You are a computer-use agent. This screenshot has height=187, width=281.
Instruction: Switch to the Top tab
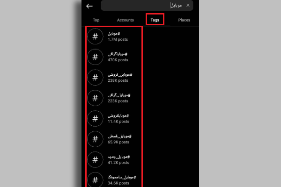coord(96,20)
